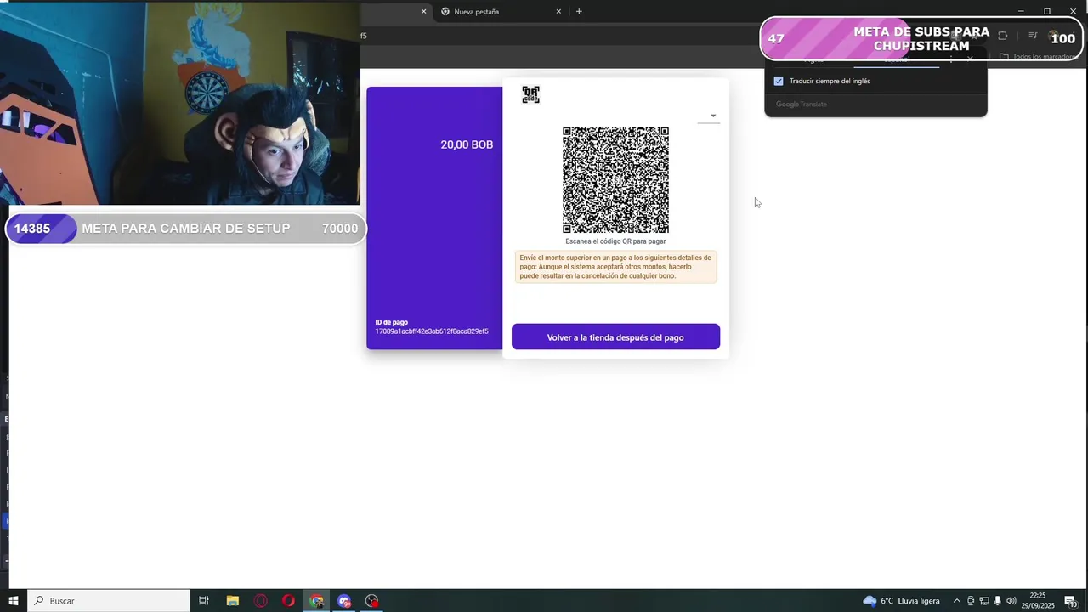Click the 'Escanea el código QR para pagar' caption
This screenshot has width=1088, height=612.
615,241
